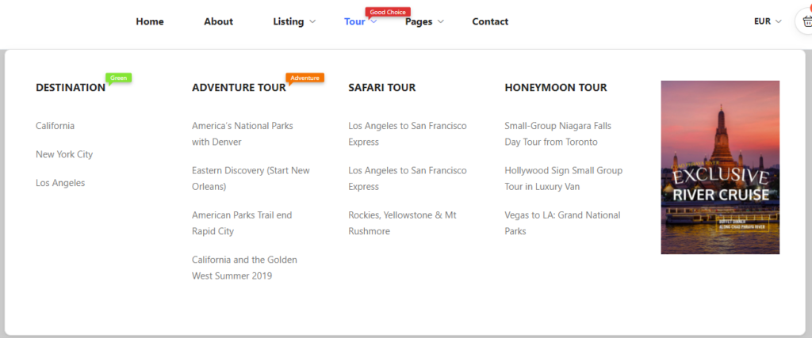Expand the Listing menu chevron

click(x=312, y=21)
